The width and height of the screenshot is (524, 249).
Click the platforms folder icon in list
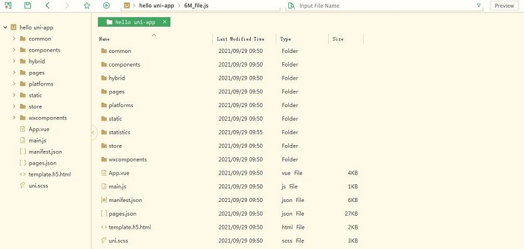(x=104, y=105)
